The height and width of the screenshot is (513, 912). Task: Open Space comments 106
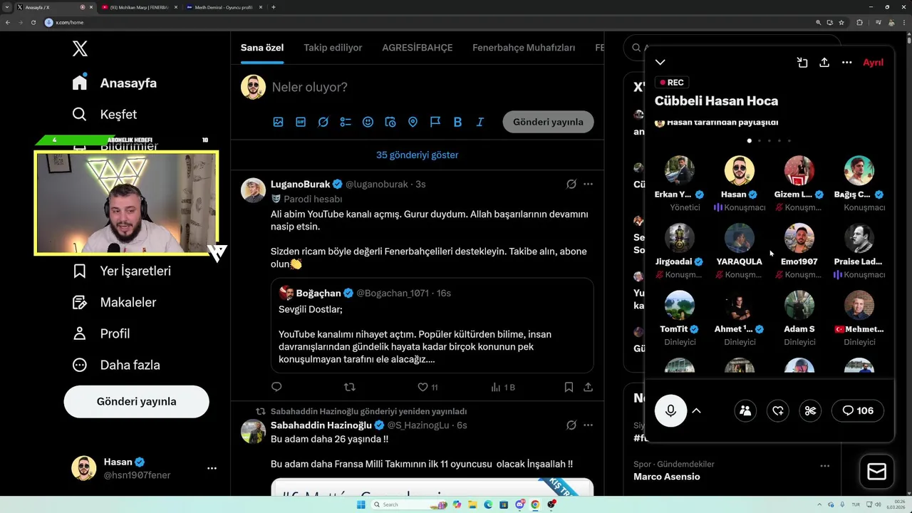(x=858, y=410)
